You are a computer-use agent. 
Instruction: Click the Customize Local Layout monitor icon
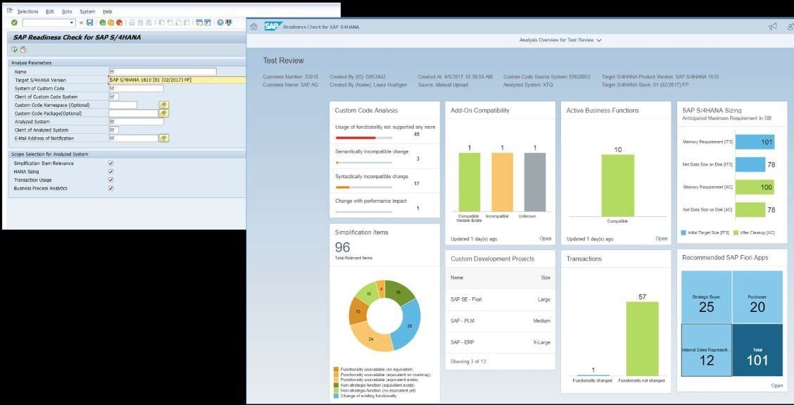click(228, 23)
